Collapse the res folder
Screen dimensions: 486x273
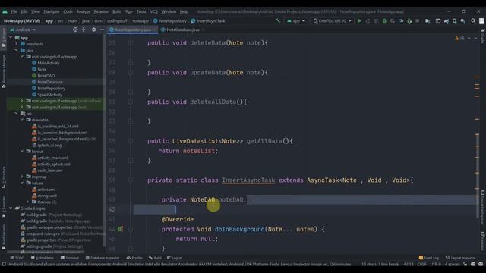click(16, 113)
